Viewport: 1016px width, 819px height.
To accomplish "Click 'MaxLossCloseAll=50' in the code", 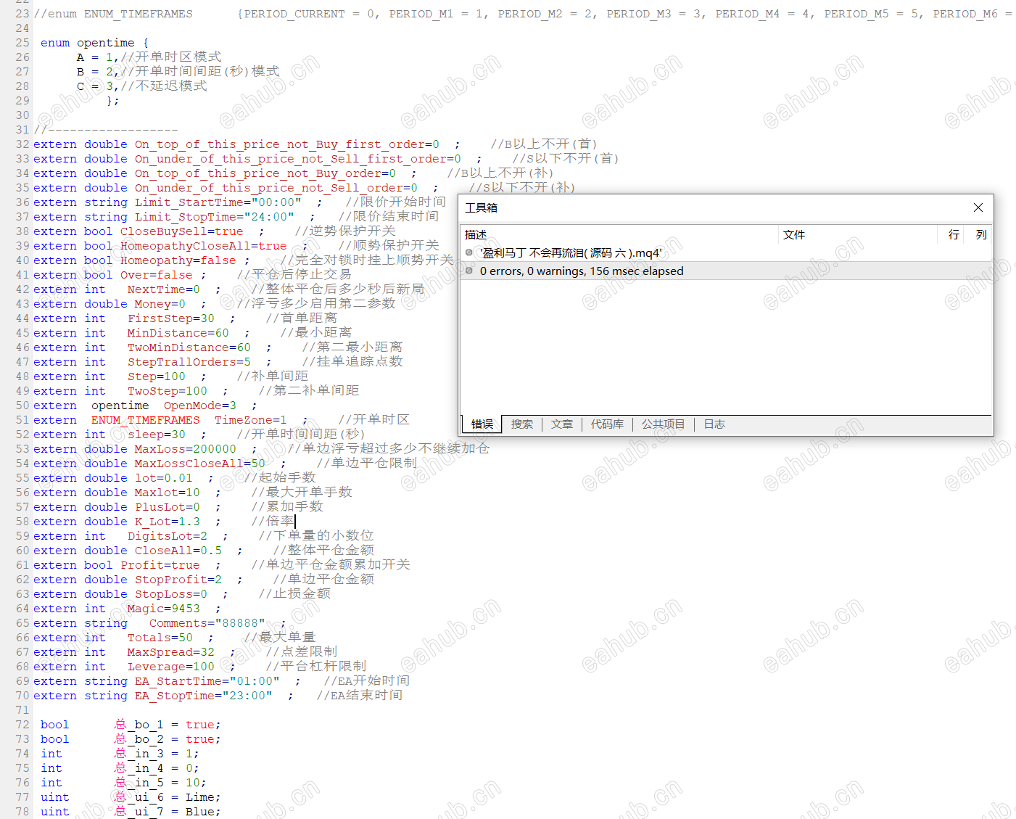I will point(200,464).
